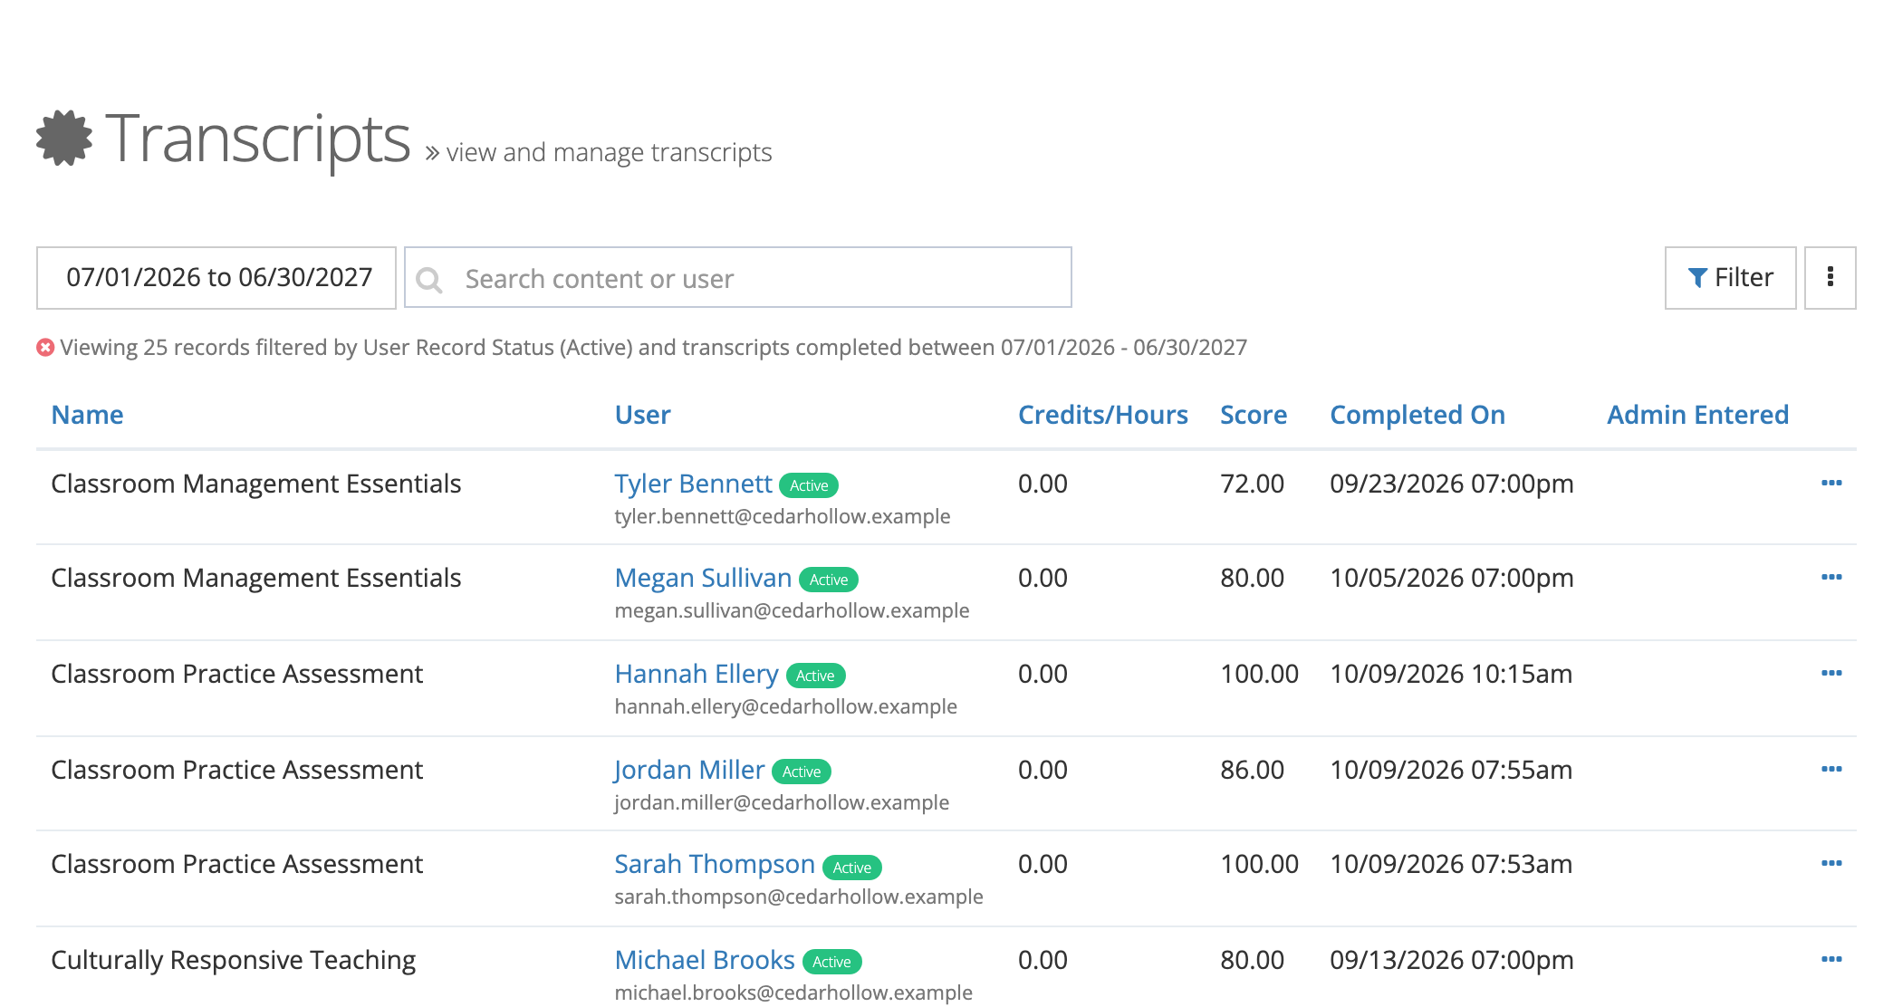1893x1007 pixels.
Task: Open row actions for Jordan Miller
Action: [1831, 770]
